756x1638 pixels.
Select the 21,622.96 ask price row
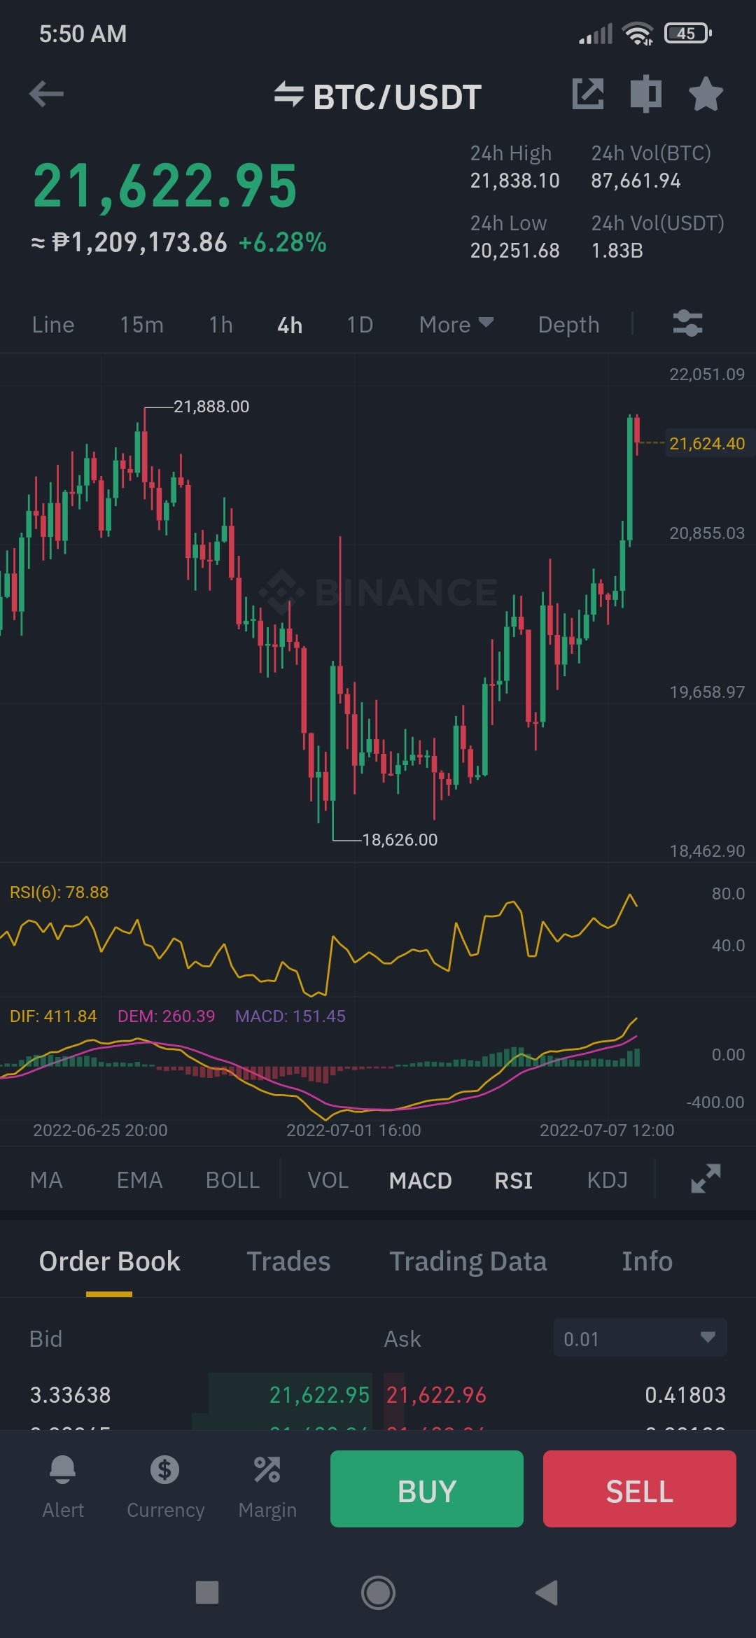click(556, 1394)
